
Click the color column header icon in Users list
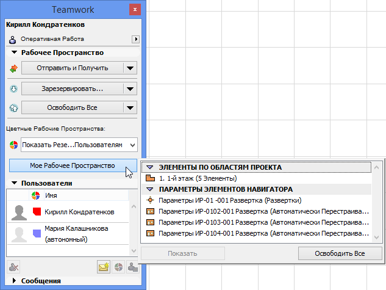(36, 195)
